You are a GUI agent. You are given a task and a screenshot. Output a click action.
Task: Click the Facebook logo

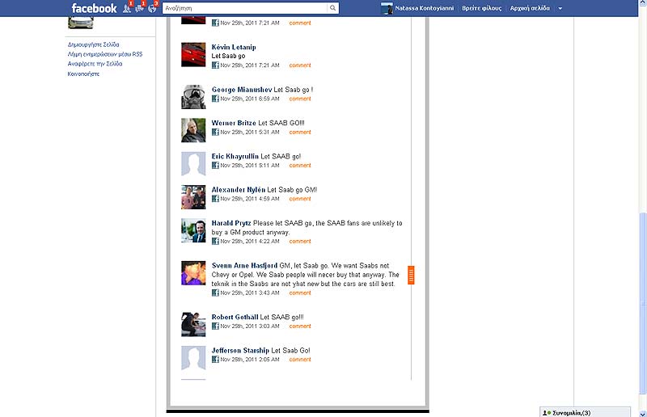(x=94, y=8)
